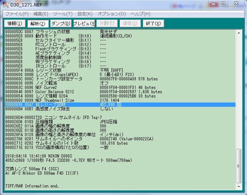
Task: Click the 4352x2868 exposure summary line
Action: pos(69,160)
